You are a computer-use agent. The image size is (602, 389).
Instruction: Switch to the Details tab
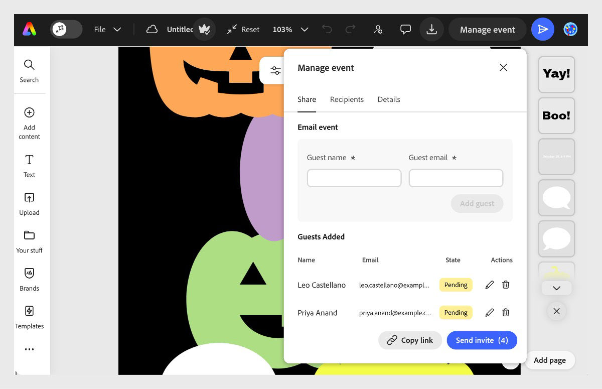coord(389,99)
